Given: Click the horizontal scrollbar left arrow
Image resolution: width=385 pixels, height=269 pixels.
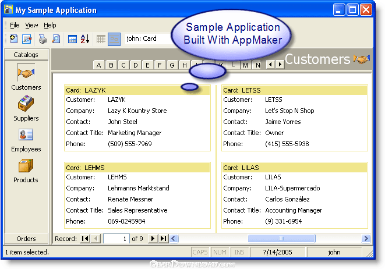Looking at the screenshot, I should click(x=174, y=238).
